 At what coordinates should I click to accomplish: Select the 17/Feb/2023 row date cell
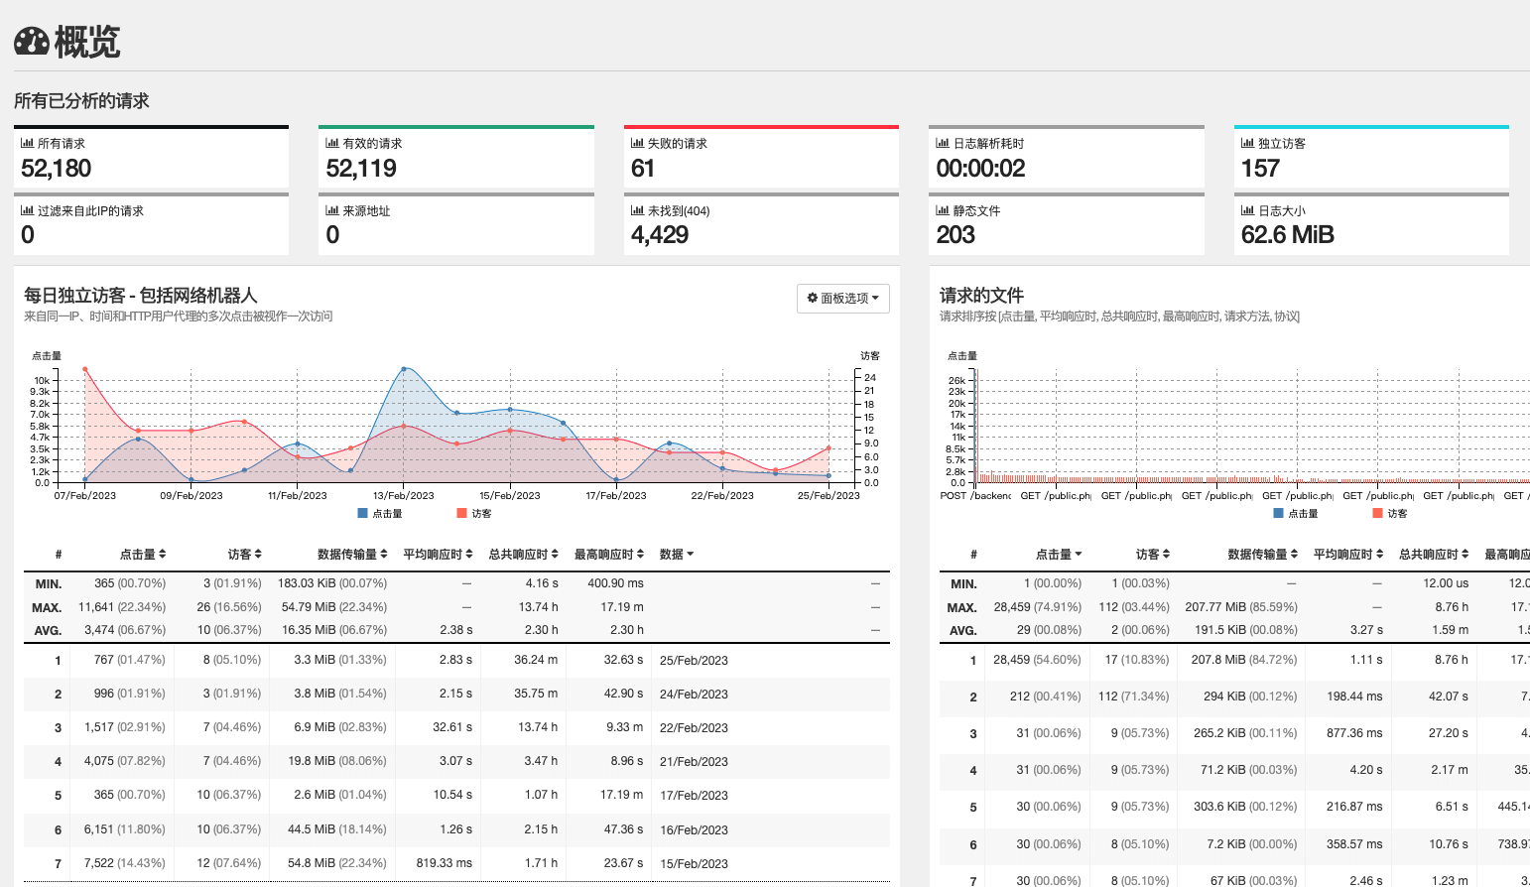click(694, 795)
